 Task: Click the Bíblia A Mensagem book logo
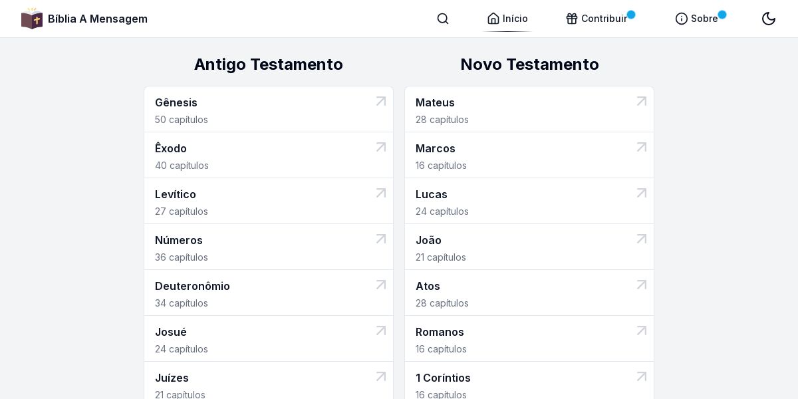click(31, 19)
